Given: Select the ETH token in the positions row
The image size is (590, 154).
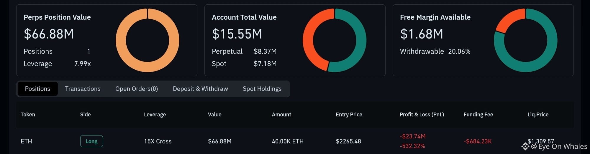Looking at the screenshot, I should 26,141.
